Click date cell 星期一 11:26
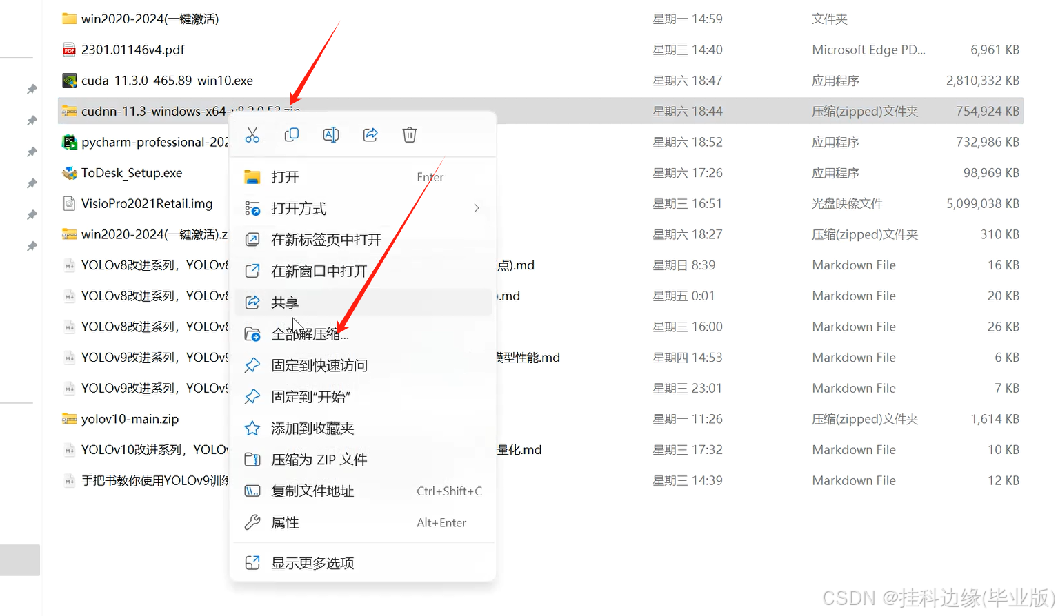The image size is (1058, 616). (x=688, y=419)
